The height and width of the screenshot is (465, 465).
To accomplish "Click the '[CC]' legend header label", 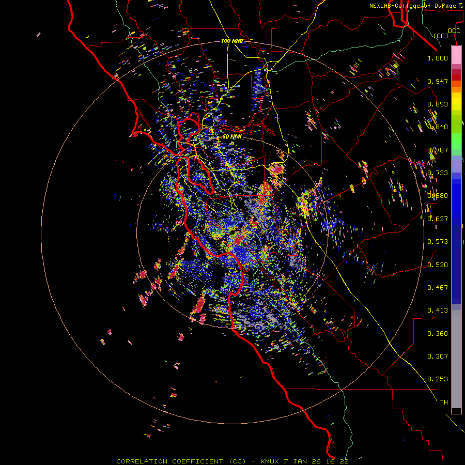I will coord(441,36).
